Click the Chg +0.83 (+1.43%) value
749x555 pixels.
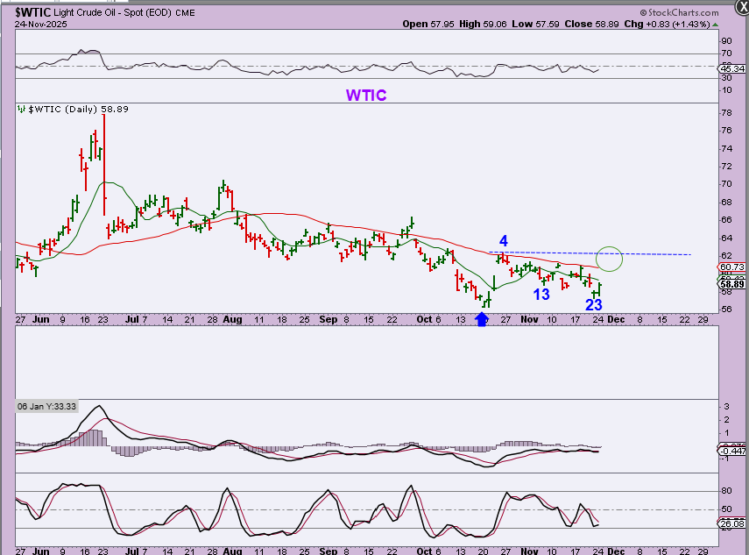(668, 24)
